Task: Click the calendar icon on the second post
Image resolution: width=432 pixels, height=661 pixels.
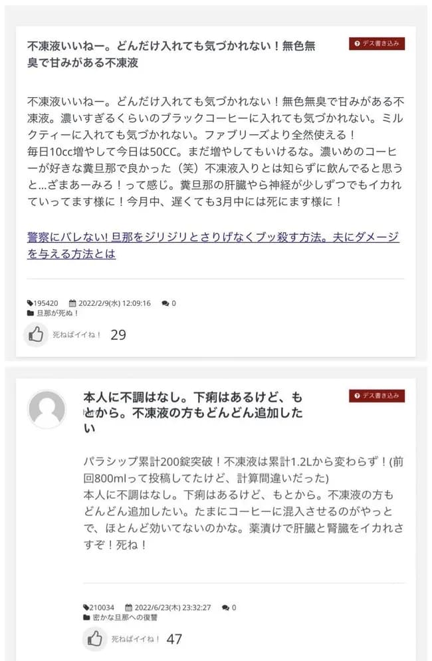Action: tap(128, 608)
